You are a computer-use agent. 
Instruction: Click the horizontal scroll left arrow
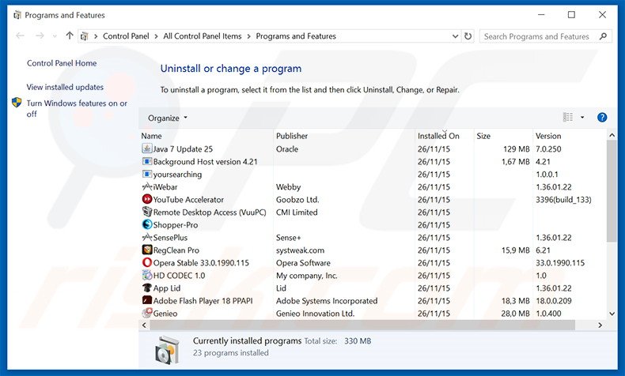(x=144, y=325)
